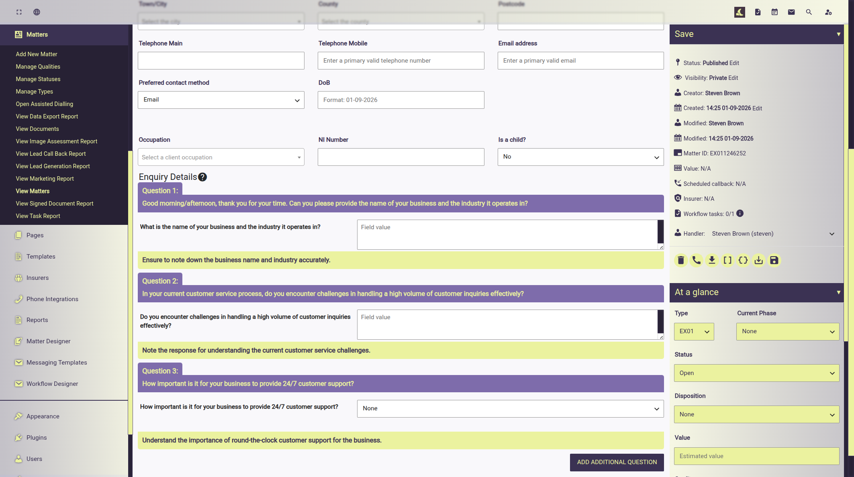
Task: Go to Workflow Designer in sidebar
Action: (x=52, y=384)
